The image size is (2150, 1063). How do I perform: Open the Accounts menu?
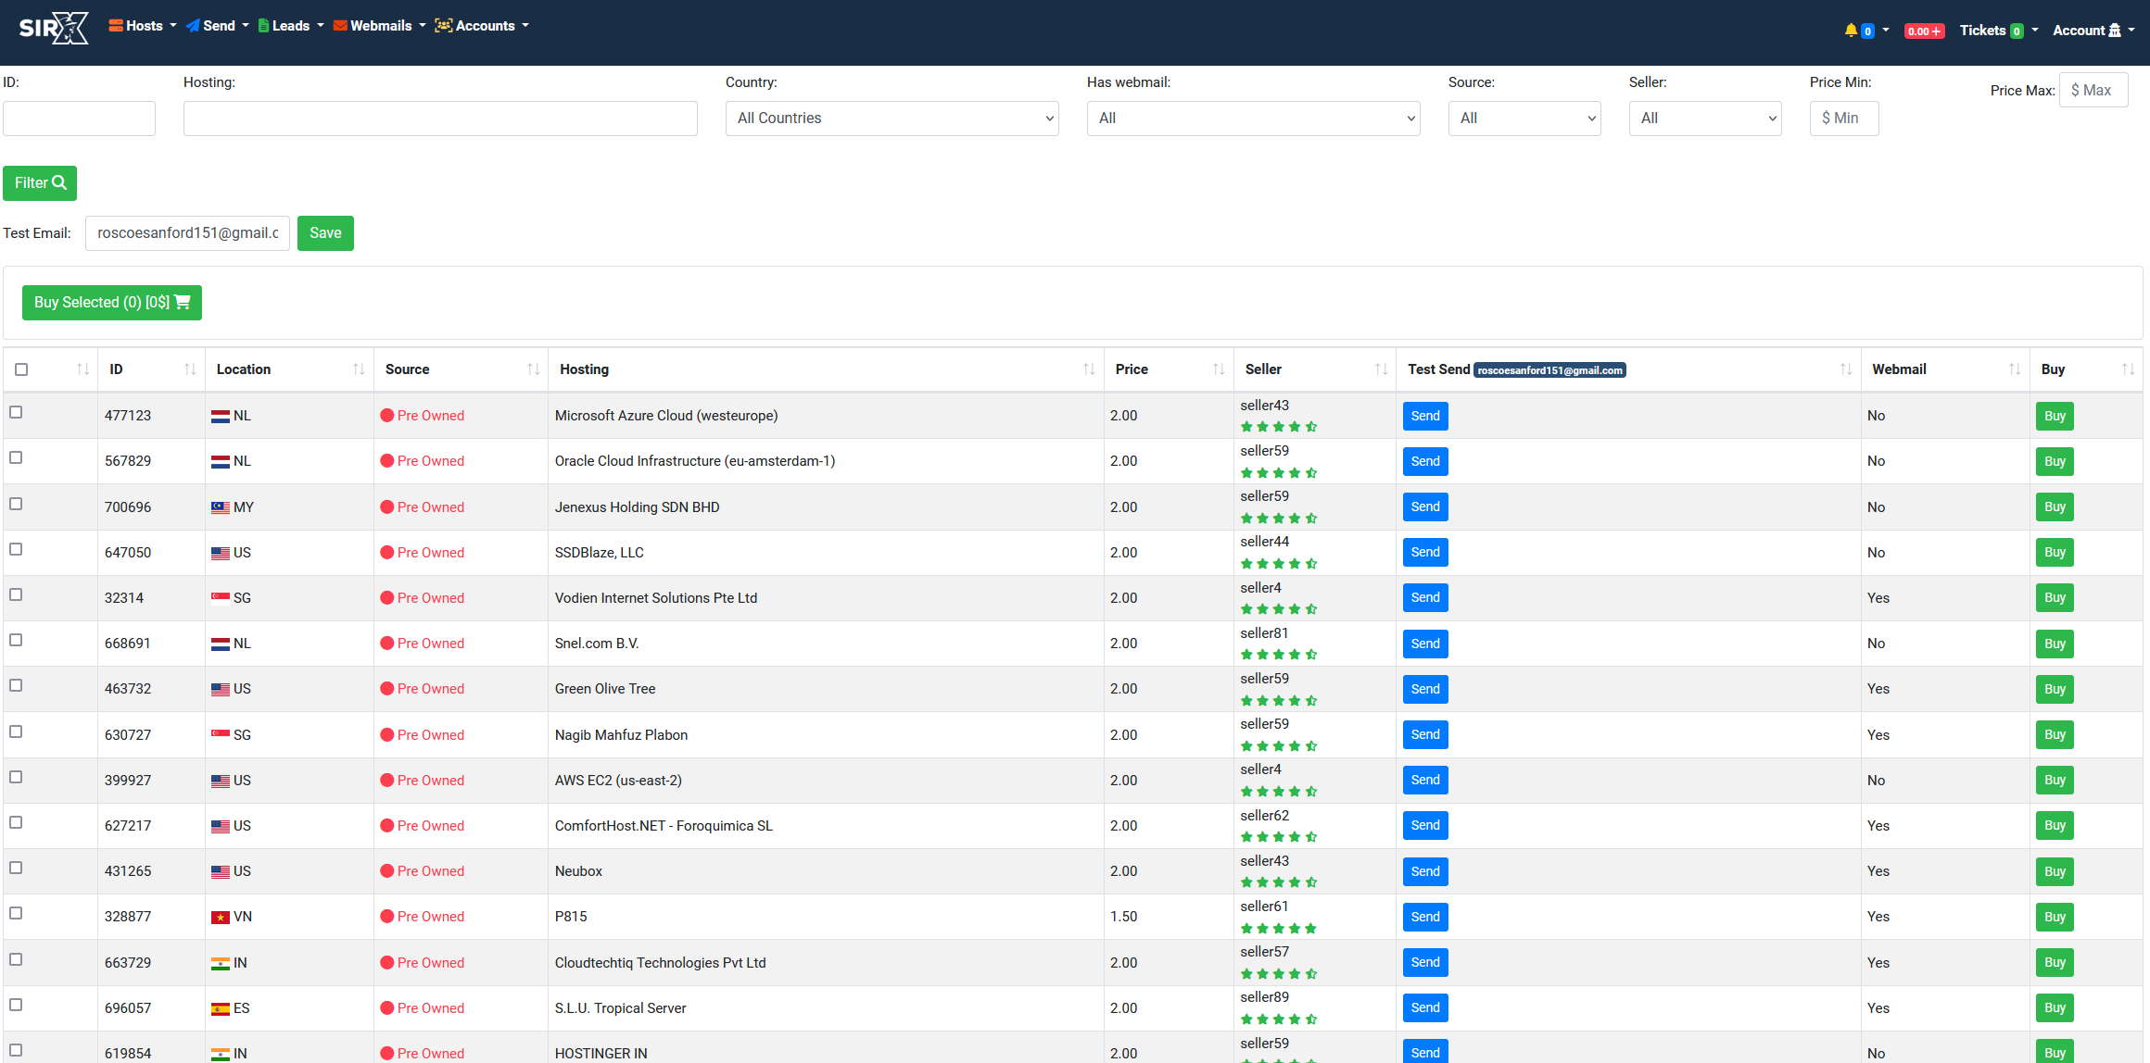(x=482, y=26)
